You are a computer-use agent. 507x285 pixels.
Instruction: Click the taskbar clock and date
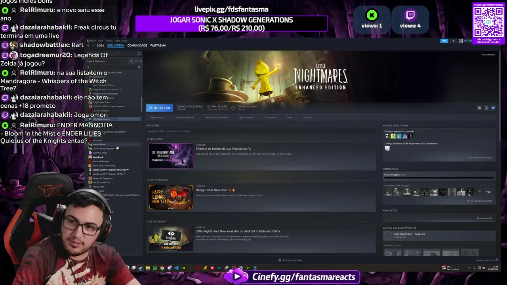(x=493, y=268)
